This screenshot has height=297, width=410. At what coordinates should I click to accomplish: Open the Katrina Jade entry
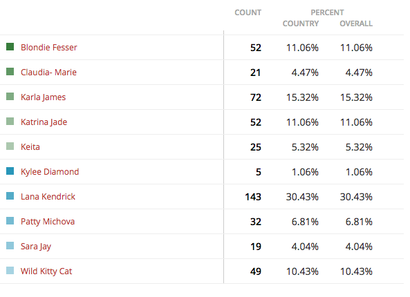click(x=44, y=122)
